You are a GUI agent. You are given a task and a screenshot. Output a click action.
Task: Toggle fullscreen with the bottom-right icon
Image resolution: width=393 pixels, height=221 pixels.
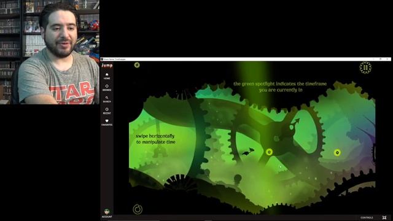click(x=384, y=217)
